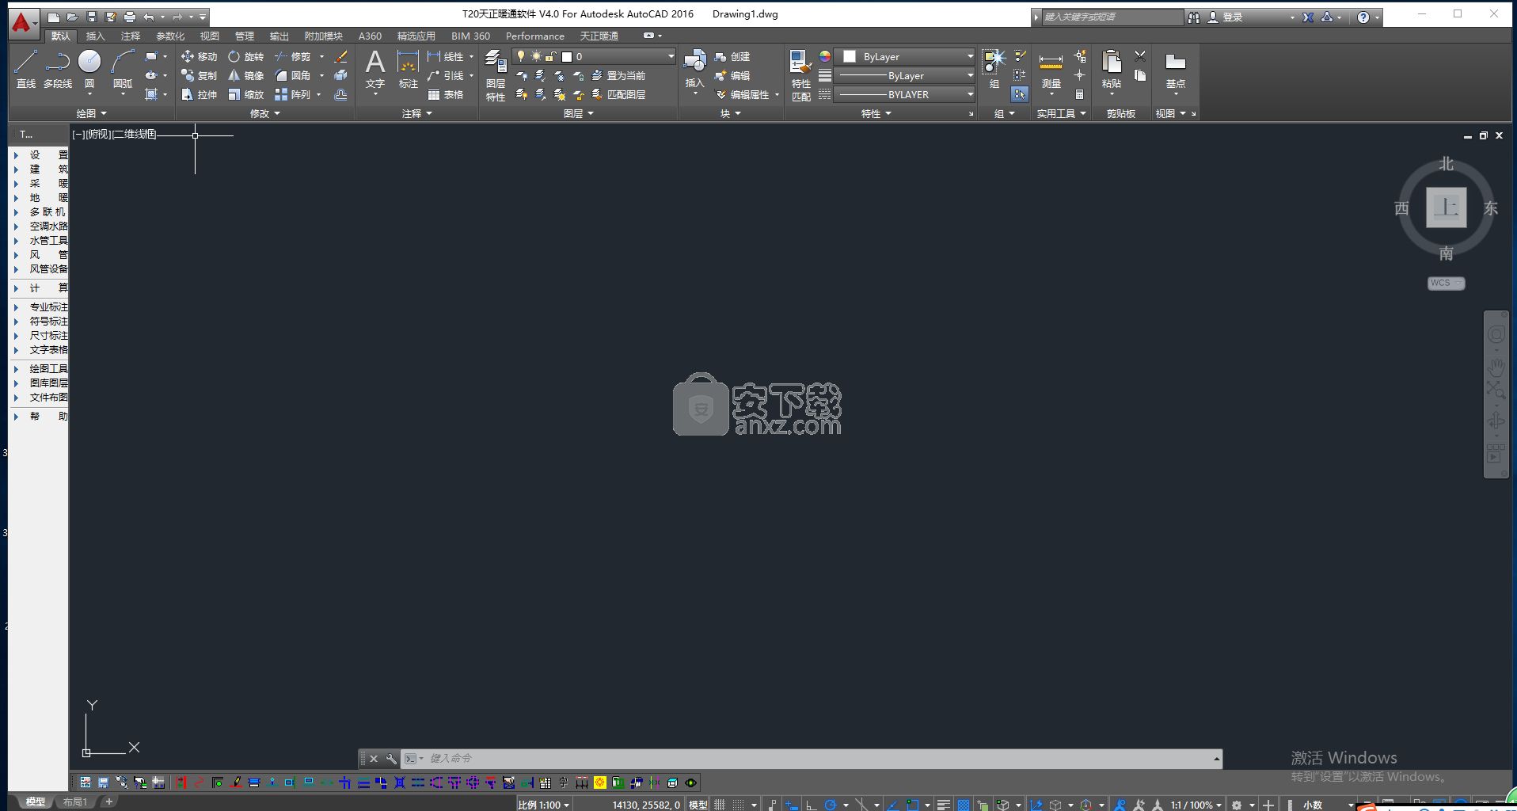Click the eraser tool in modify panel
The height and width of the screenshot is (811, 1517).
[x=340, y=56]
